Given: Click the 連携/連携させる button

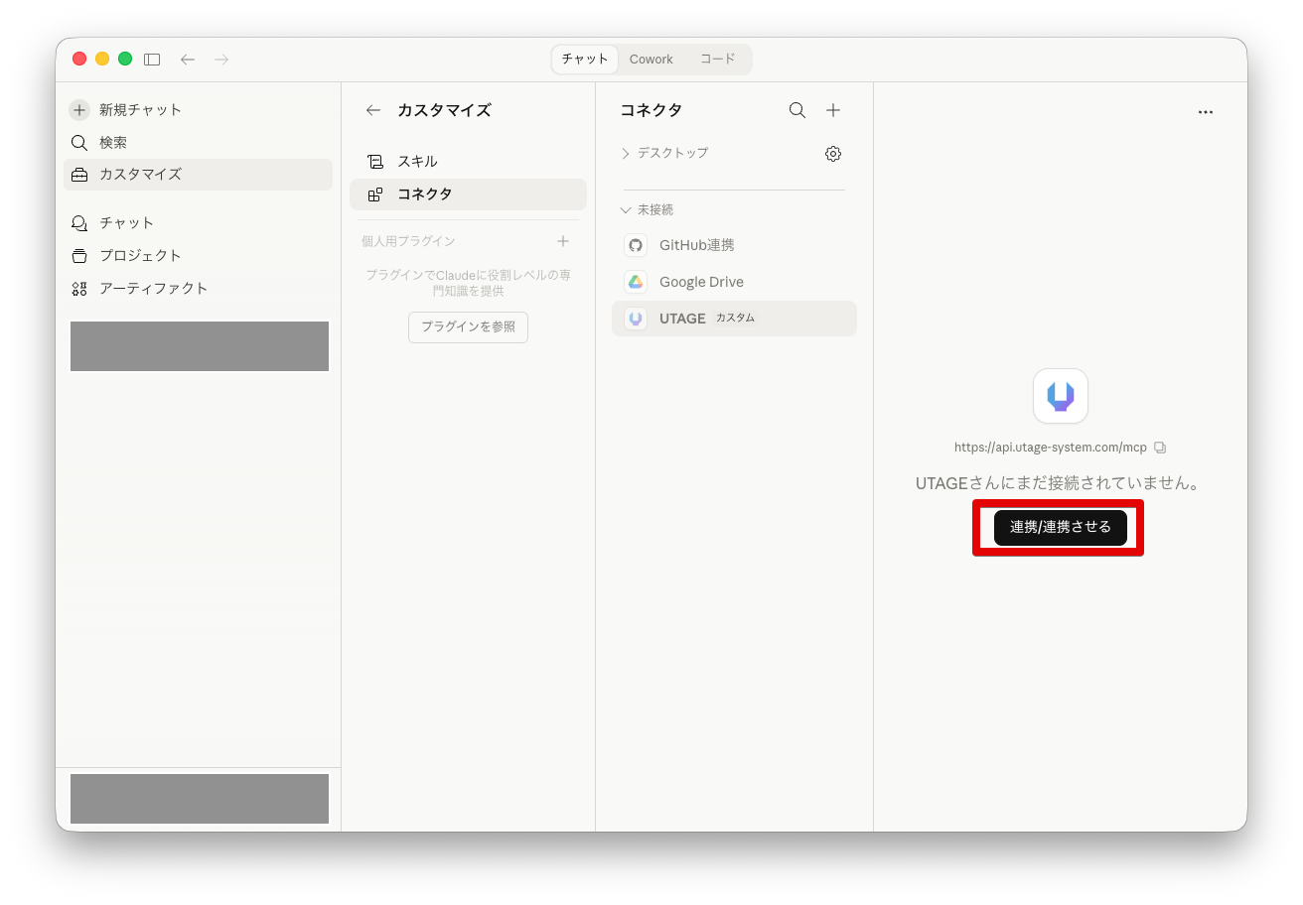Looking at the screenshot, I should coord(1060,527).
